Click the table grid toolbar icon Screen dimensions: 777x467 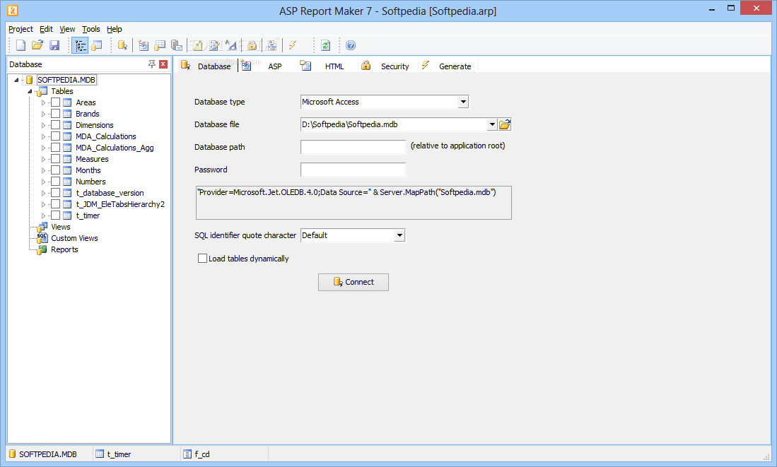click(x=160, y=45)
